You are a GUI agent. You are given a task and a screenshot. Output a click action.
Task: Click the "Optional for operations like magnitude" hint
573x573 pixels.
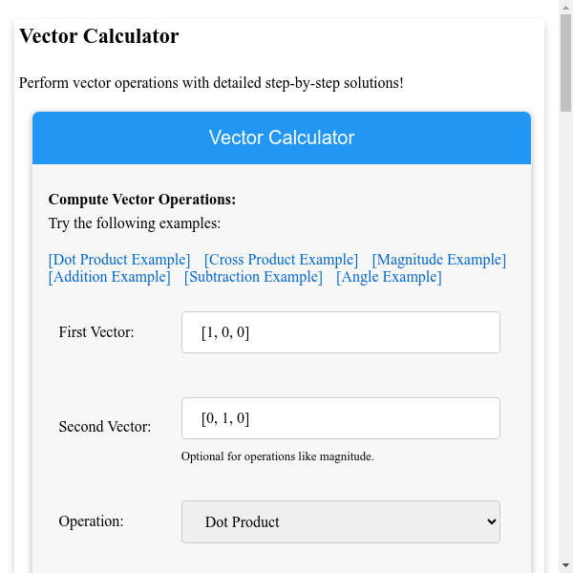[277, 456]
